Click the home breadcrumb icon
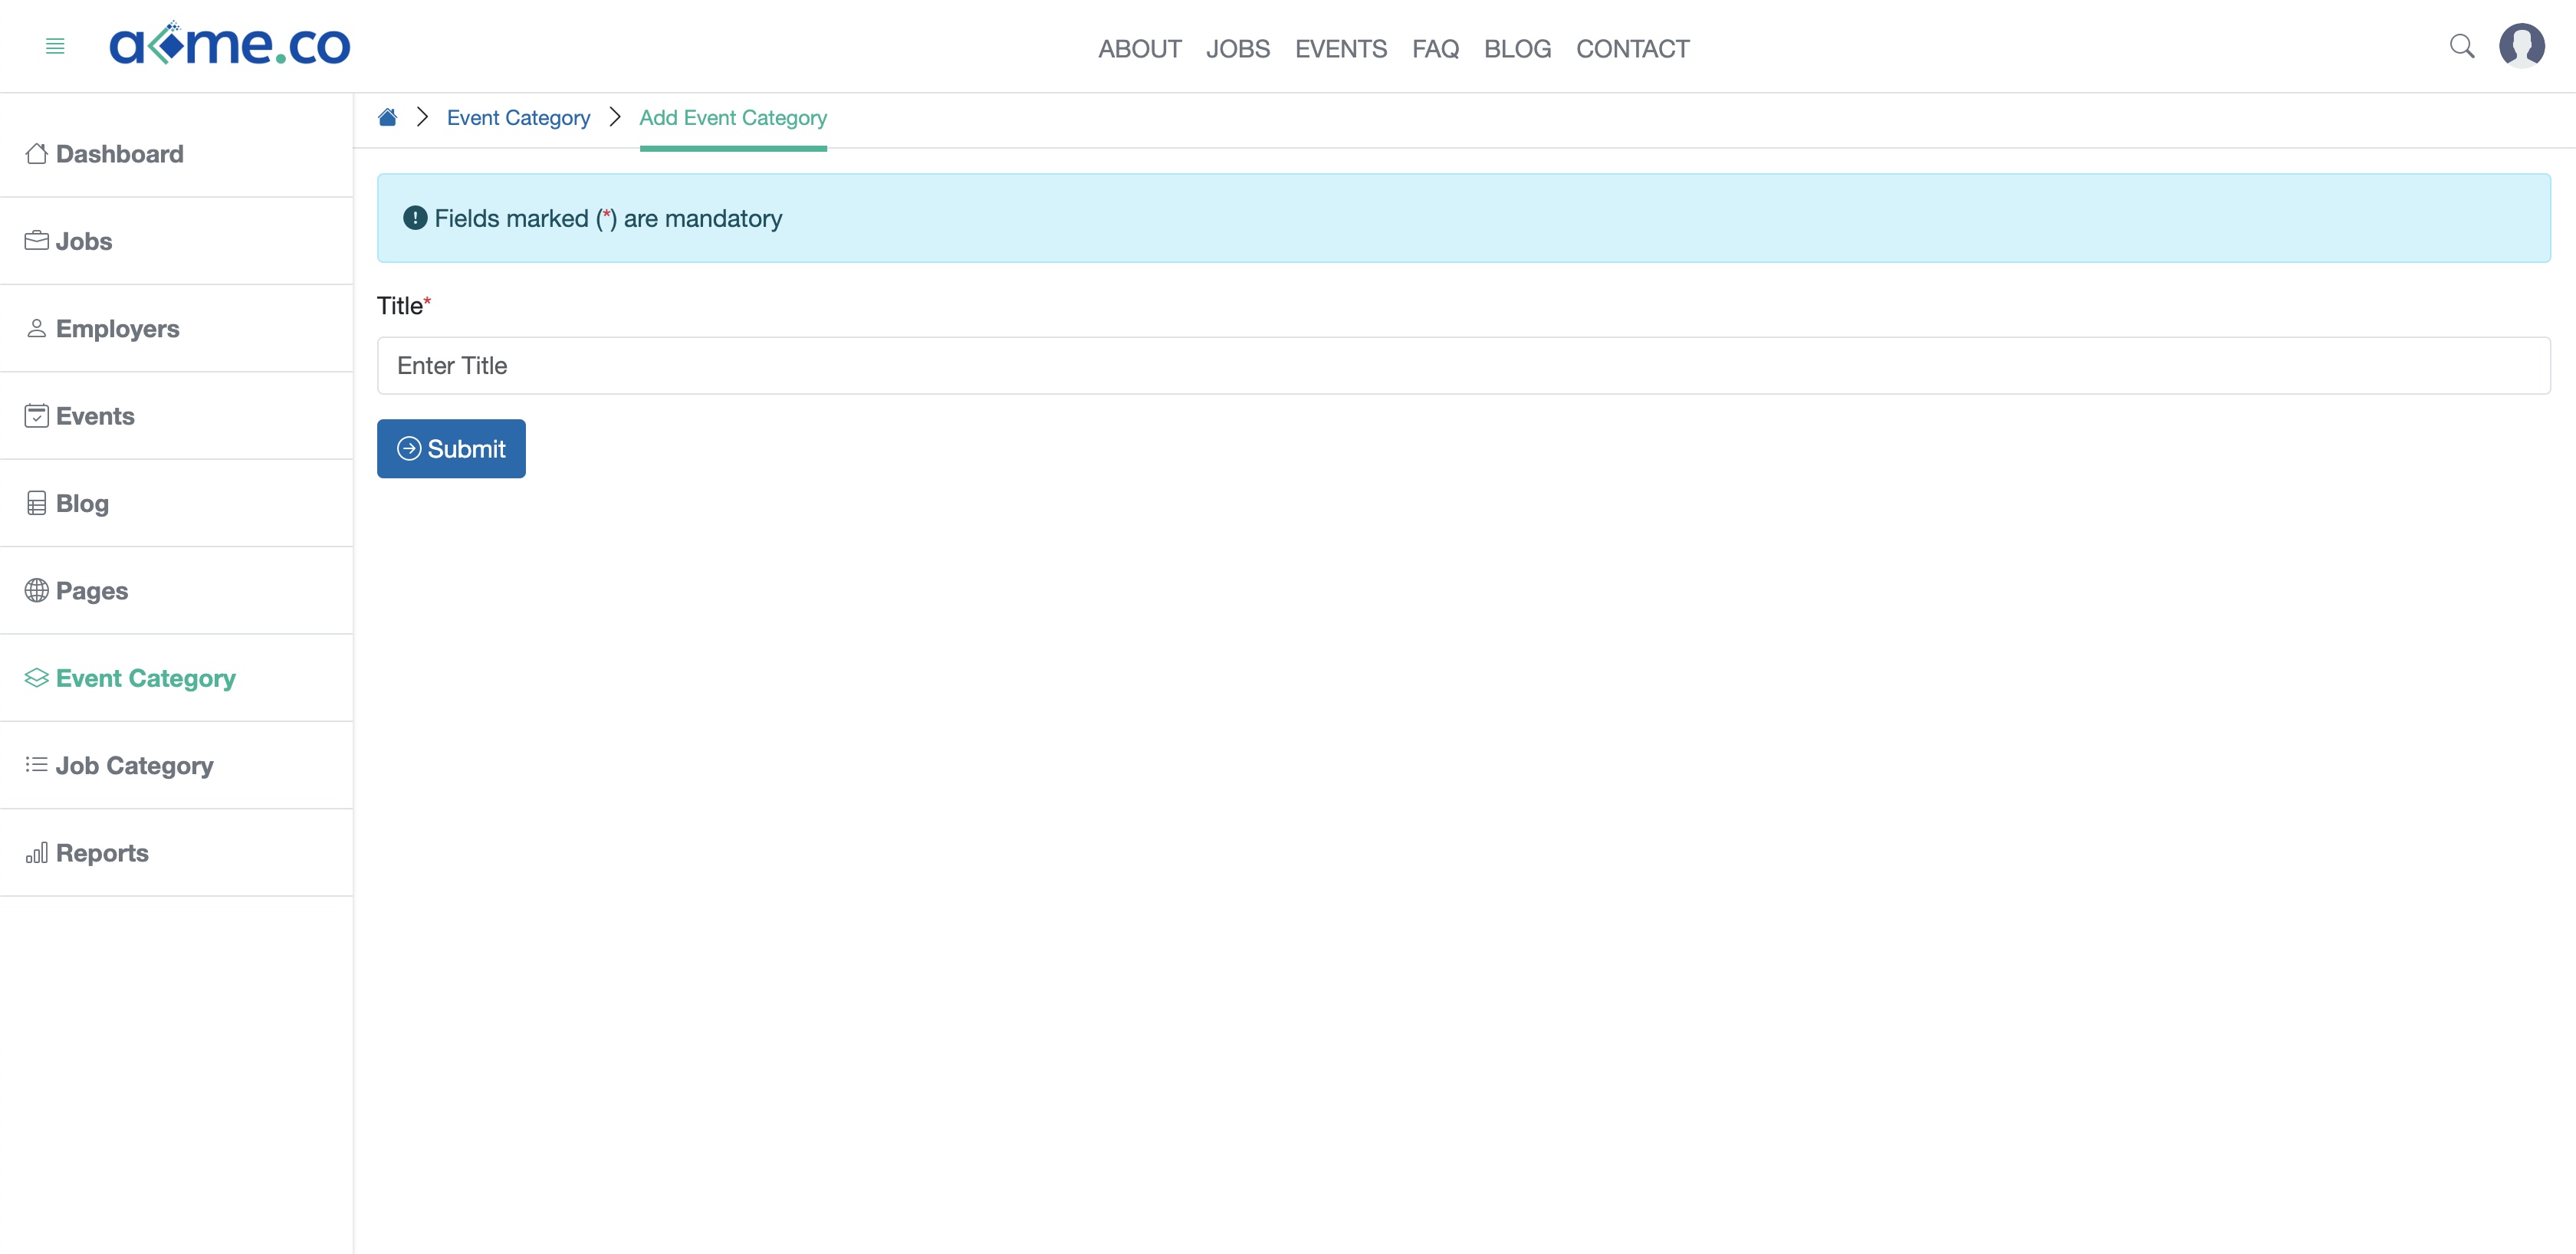Image resolution: width=2576 pixels, height=1254 pixels. point(388,117)
